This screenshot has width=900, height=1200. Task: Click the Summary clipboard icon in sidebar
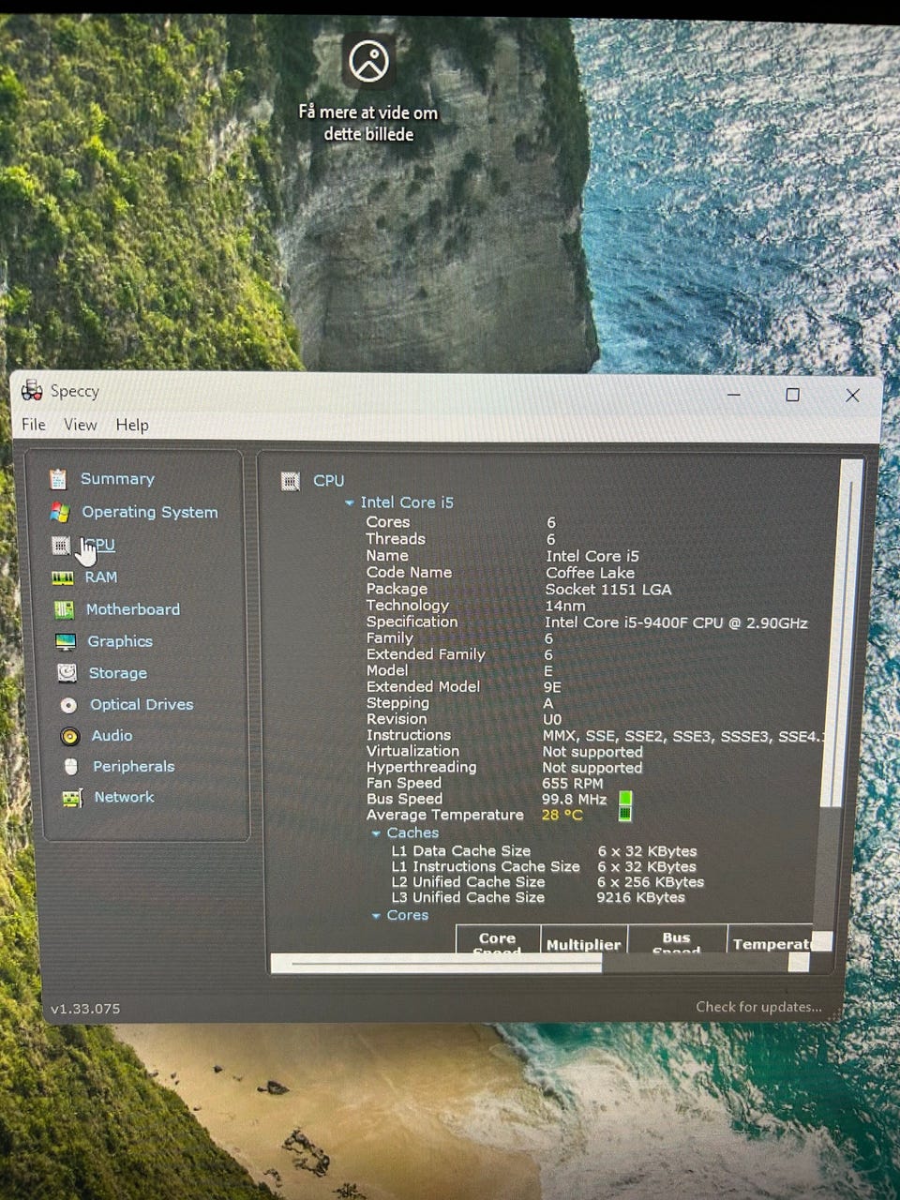(x=58, y=480)
